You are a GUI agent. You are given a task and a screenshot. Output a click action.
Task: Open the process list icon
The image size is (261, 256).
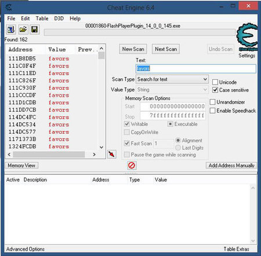(x=11, y=30)
